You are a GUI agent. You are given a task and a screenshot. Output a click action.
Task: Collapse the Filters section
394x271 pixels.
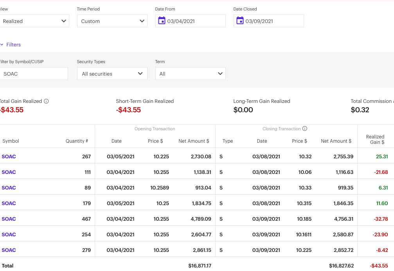tap(11, 45)
